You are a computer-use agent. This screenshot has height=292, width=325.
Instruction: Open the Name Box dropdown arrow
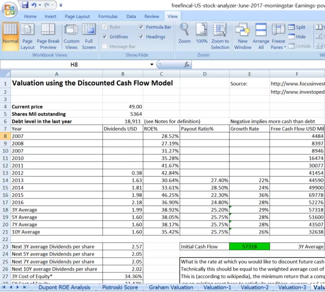tap(152, 64)
